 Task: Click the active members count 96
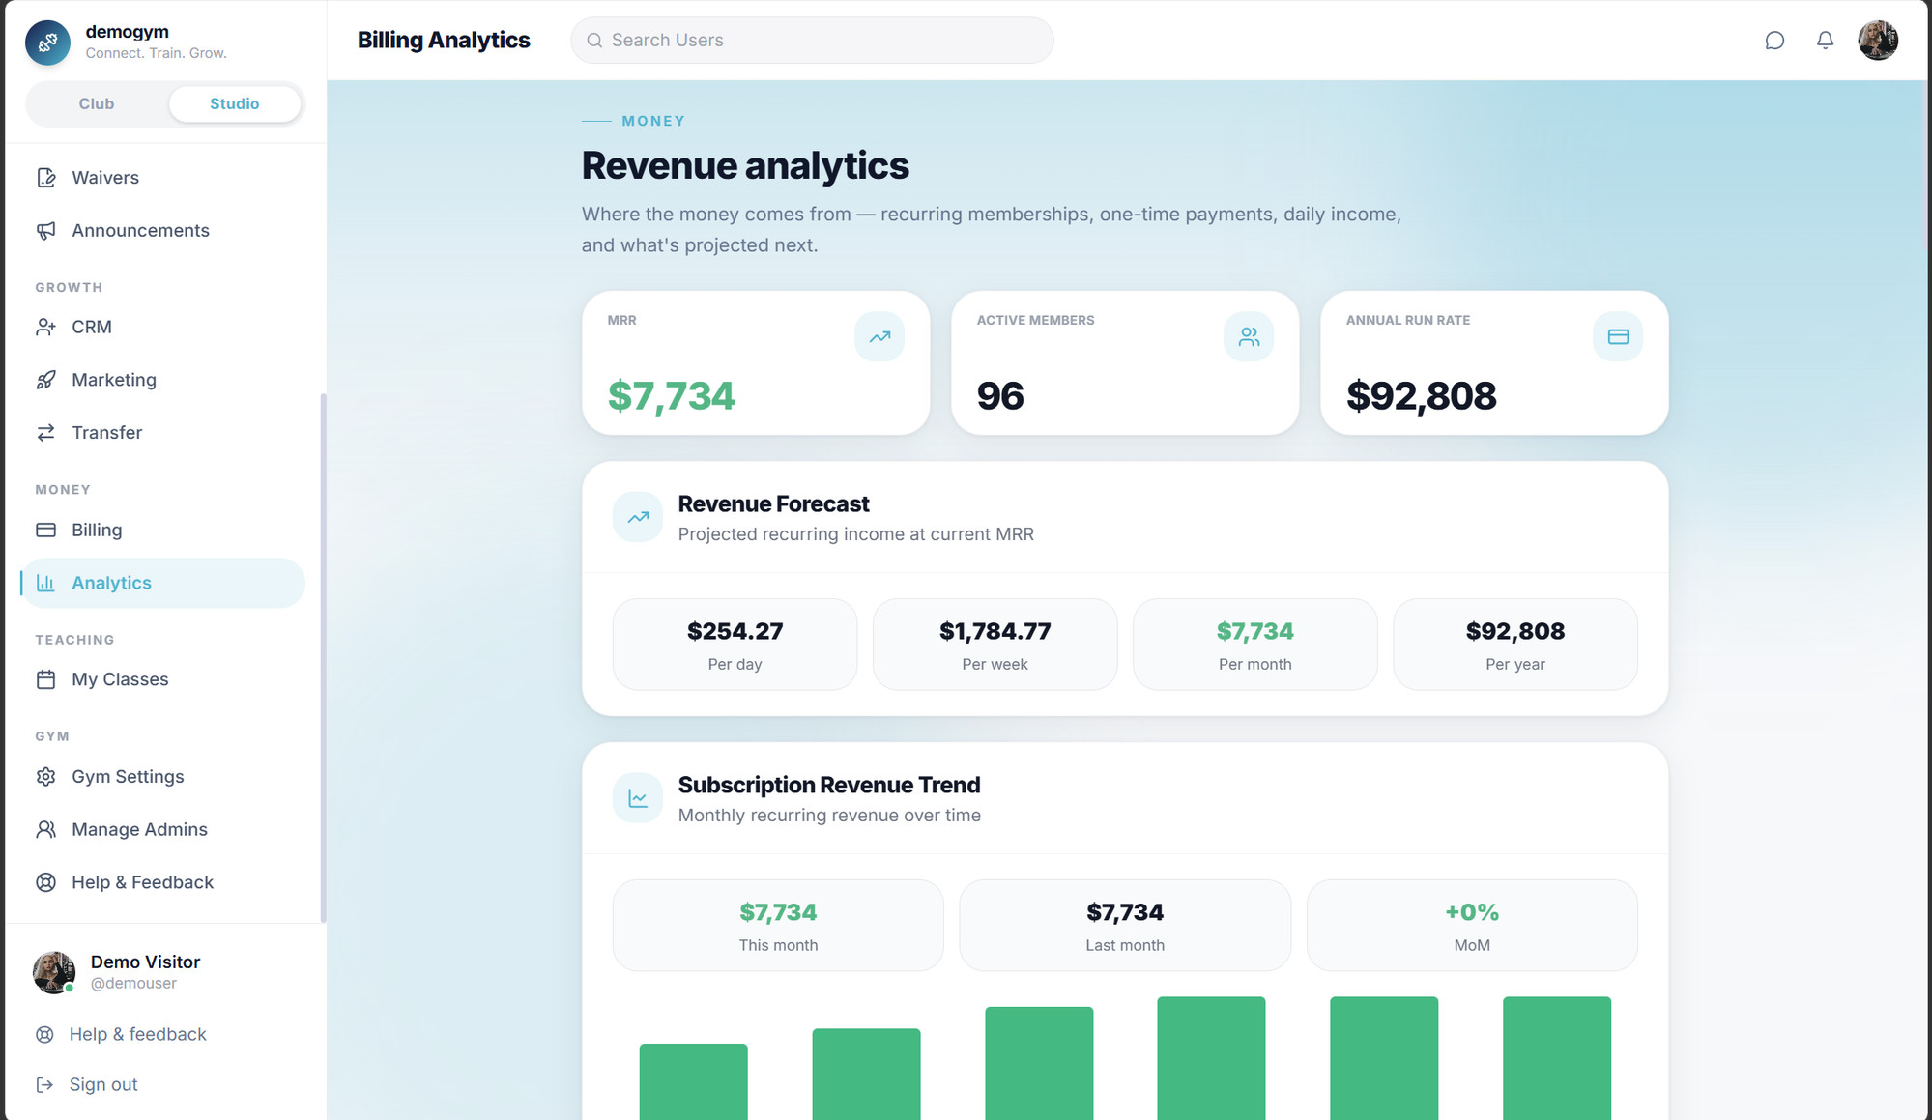coord(1000,396)
